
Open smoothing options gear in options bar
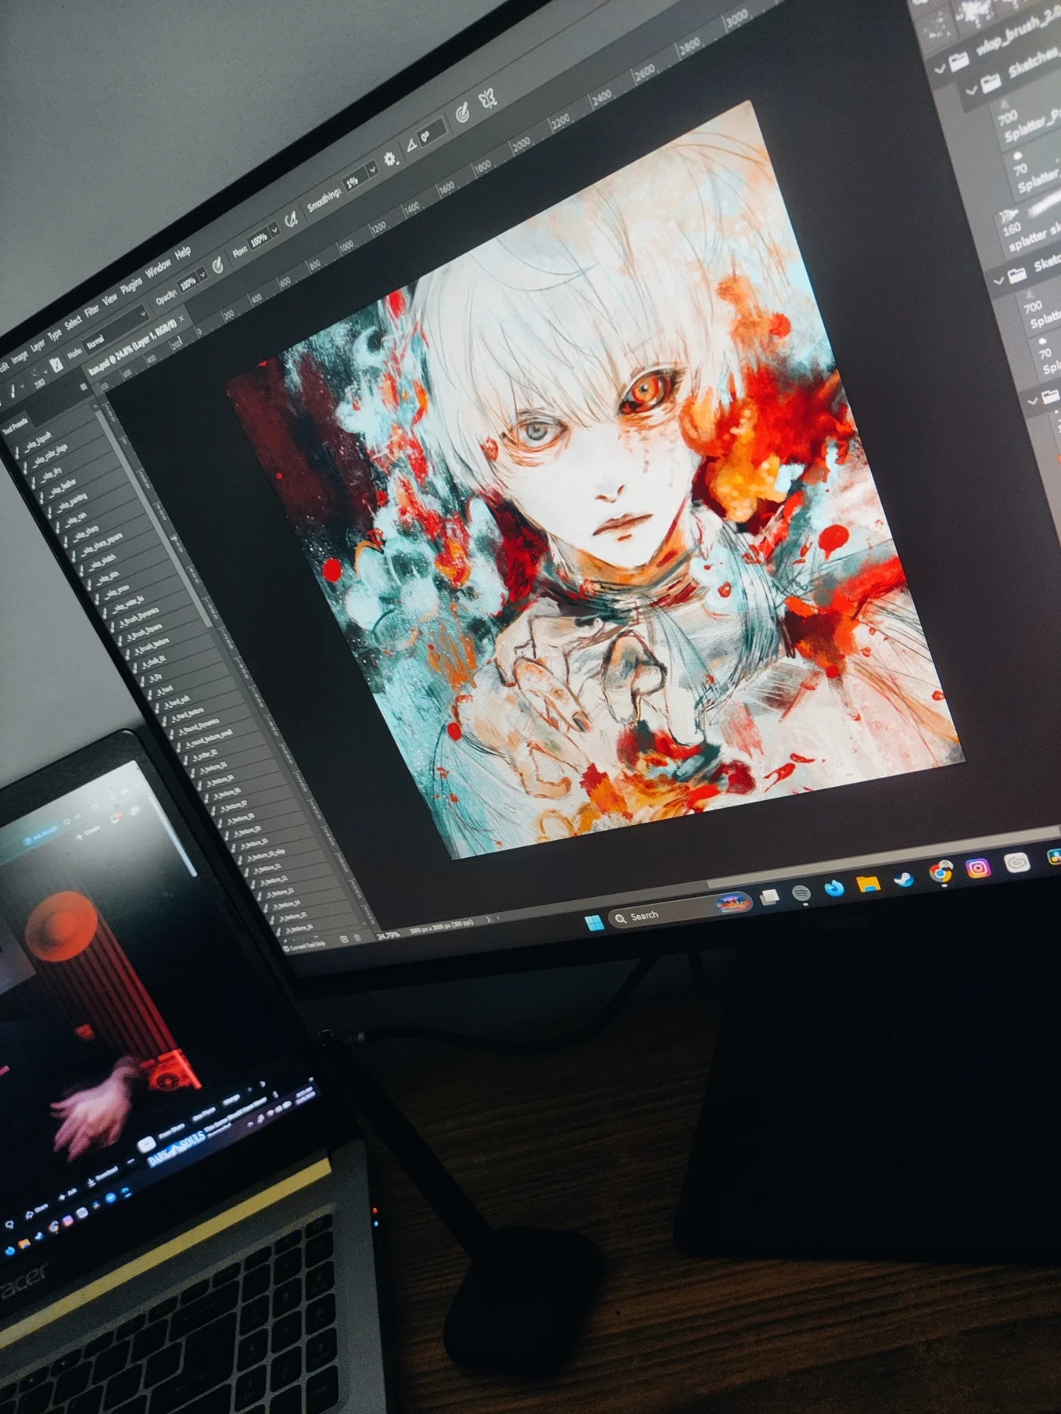pos(390,158)
